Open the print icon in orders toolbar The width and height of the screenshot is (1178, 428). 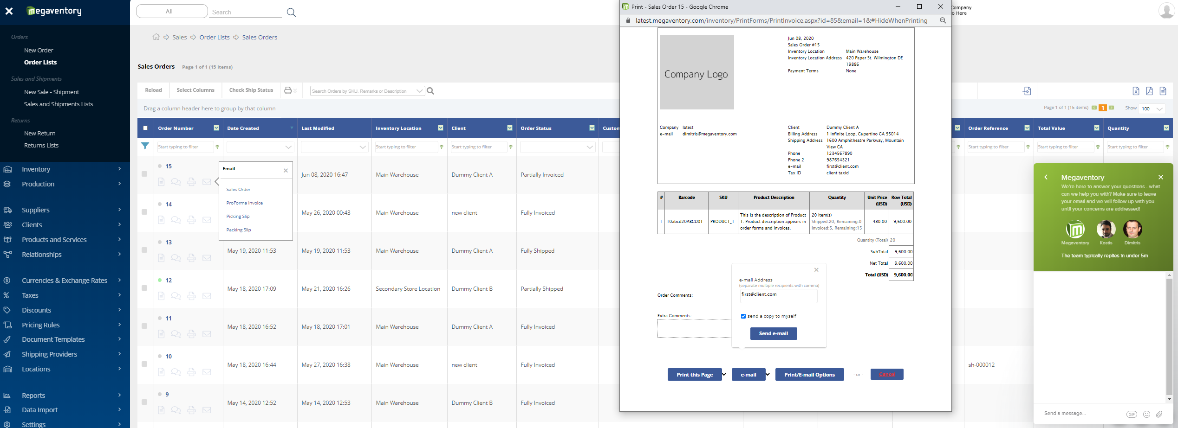coord(288,90)
